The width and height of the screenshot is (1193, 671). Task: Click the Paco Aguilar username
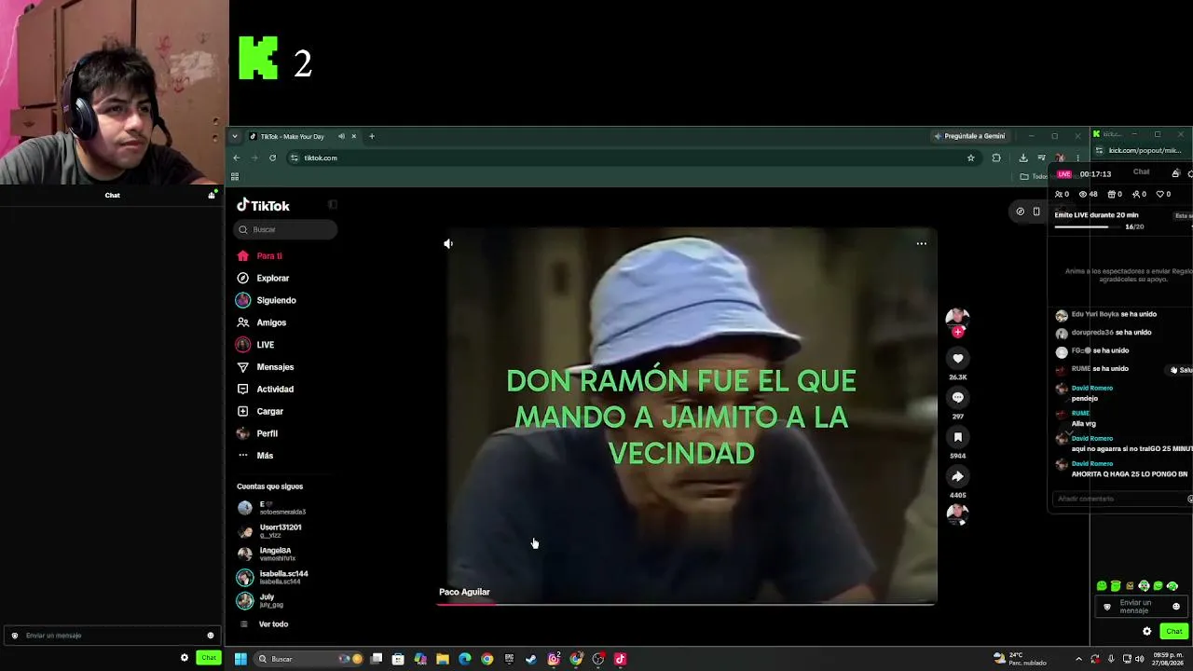(464, 592)
